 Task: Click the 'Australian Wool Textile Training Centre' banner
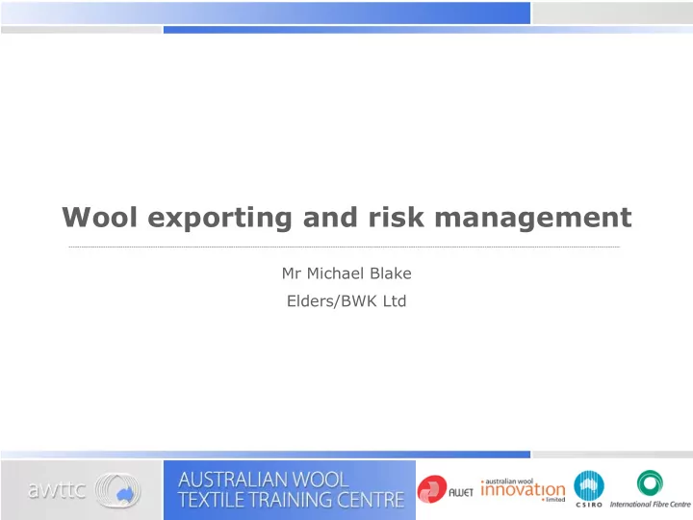tap(290, 490)
